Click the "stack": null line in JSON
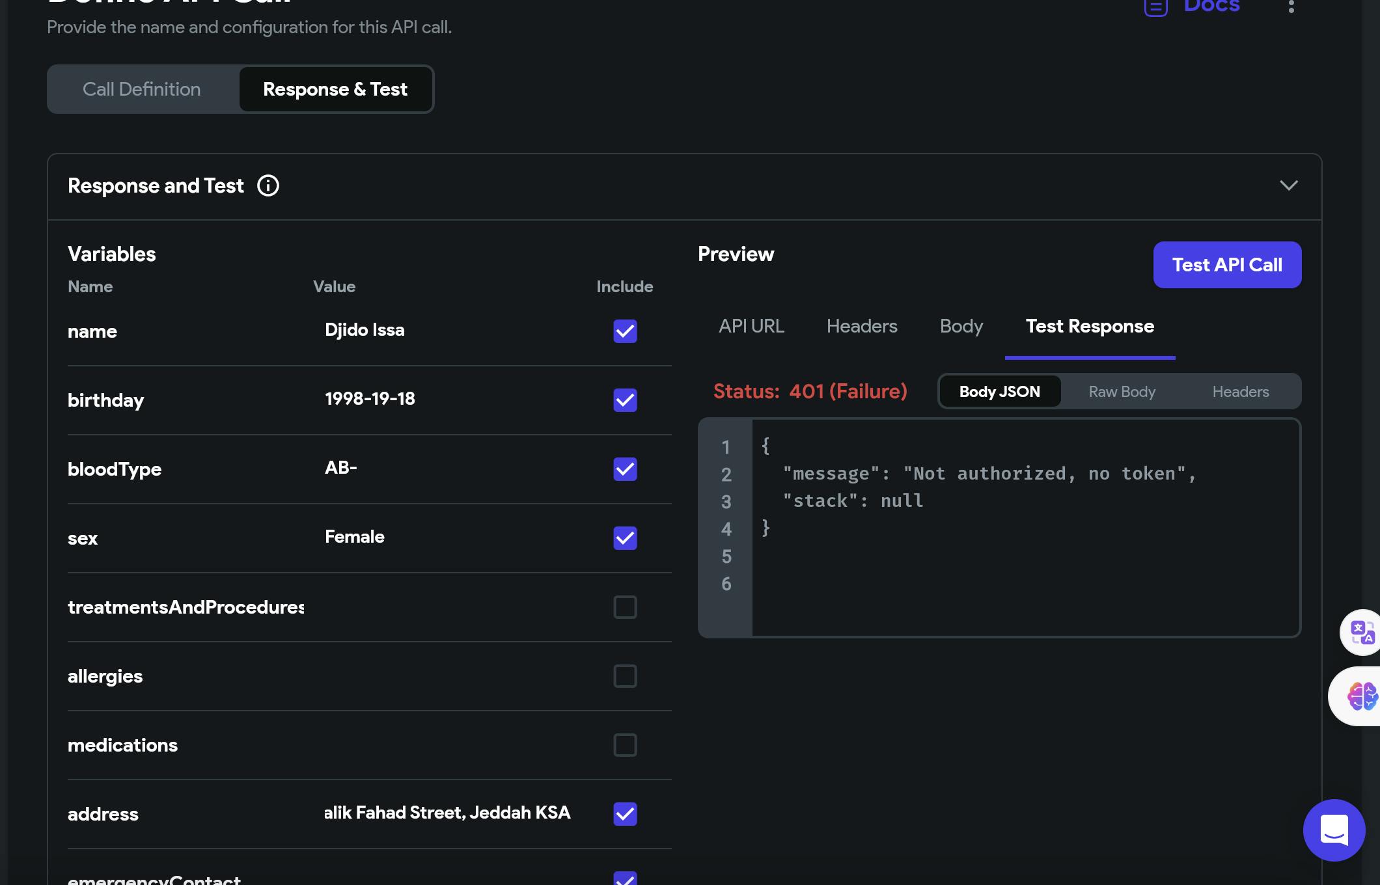 (x=853, y=501)
